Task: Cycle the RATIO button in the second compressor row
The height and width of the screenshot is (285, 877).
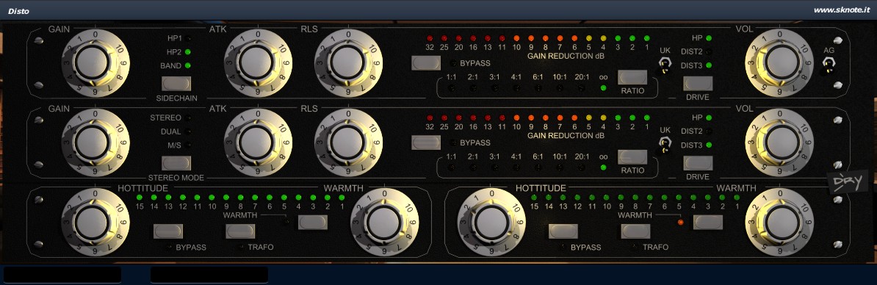Action: 632,157
